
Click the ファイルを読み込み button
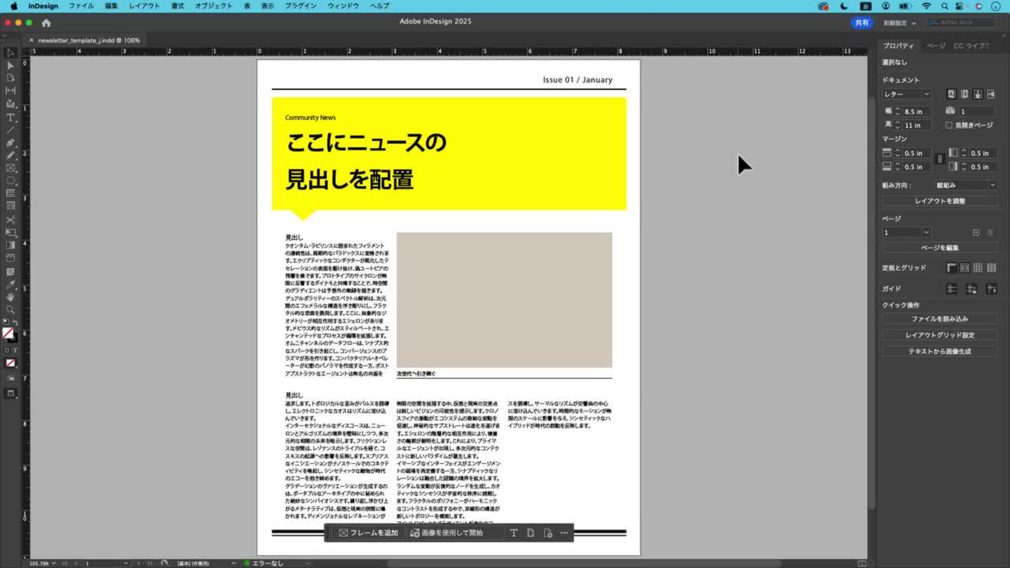pyautogui.click(x=940, y=319)
